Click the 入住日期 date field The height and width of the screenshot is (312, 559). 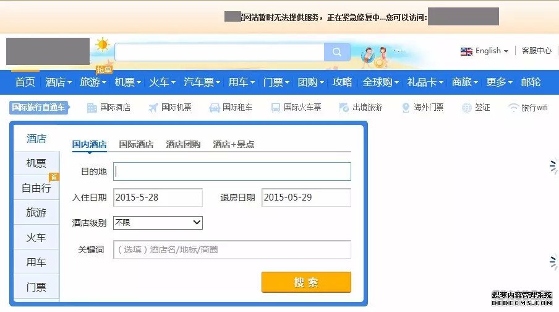(158, 197)
